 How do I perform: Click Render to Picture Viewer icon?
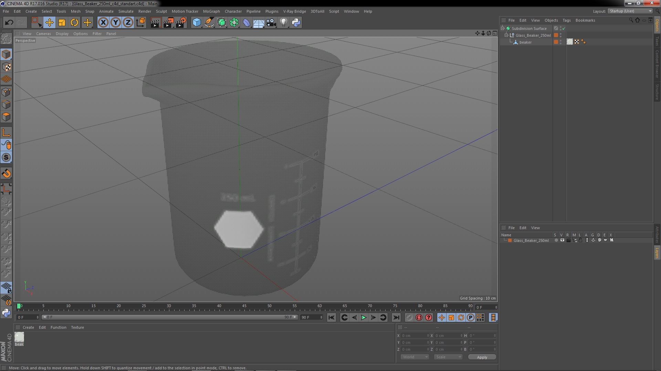point(168,23)
